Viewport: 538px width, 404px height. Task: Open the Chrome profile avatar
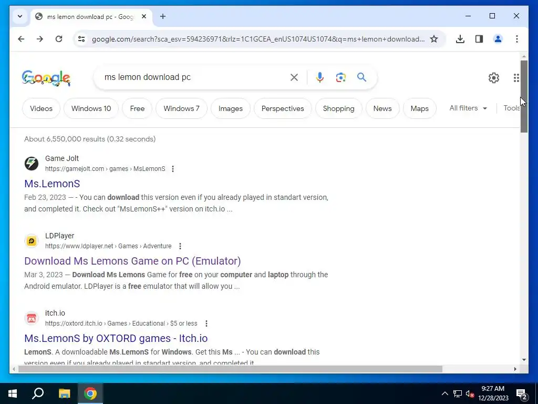498,39
